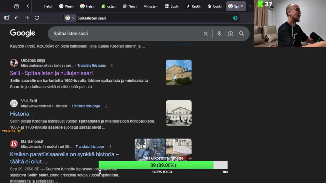
Task: Open the tab groups overview icon
Action: pos(17,6)
